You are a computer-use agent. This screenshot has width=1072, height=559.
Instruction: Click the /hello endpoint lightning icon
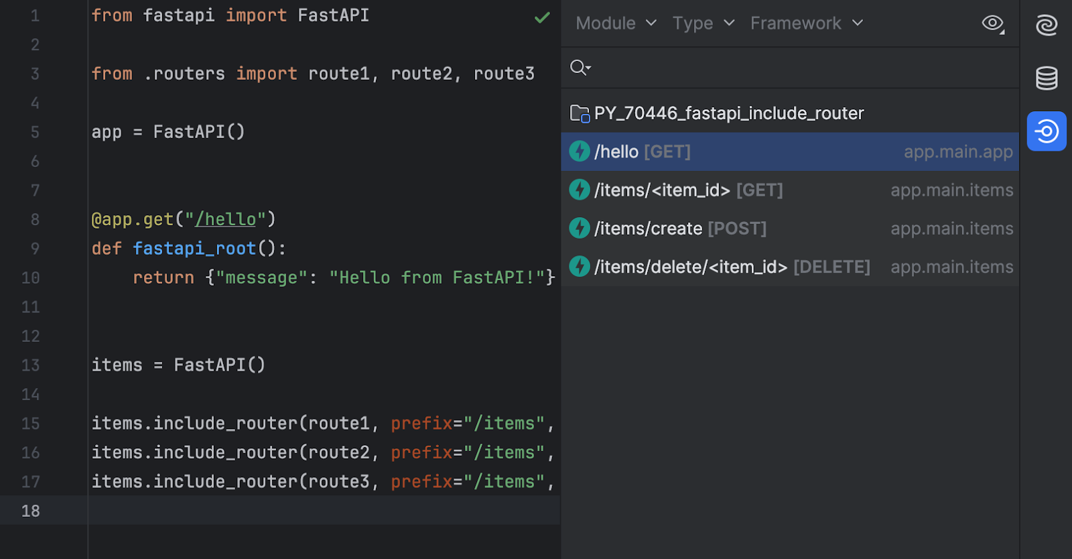[x=580, y=151]
